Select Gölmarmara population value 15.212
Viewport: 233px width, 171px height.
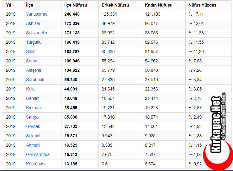[71, 154]
